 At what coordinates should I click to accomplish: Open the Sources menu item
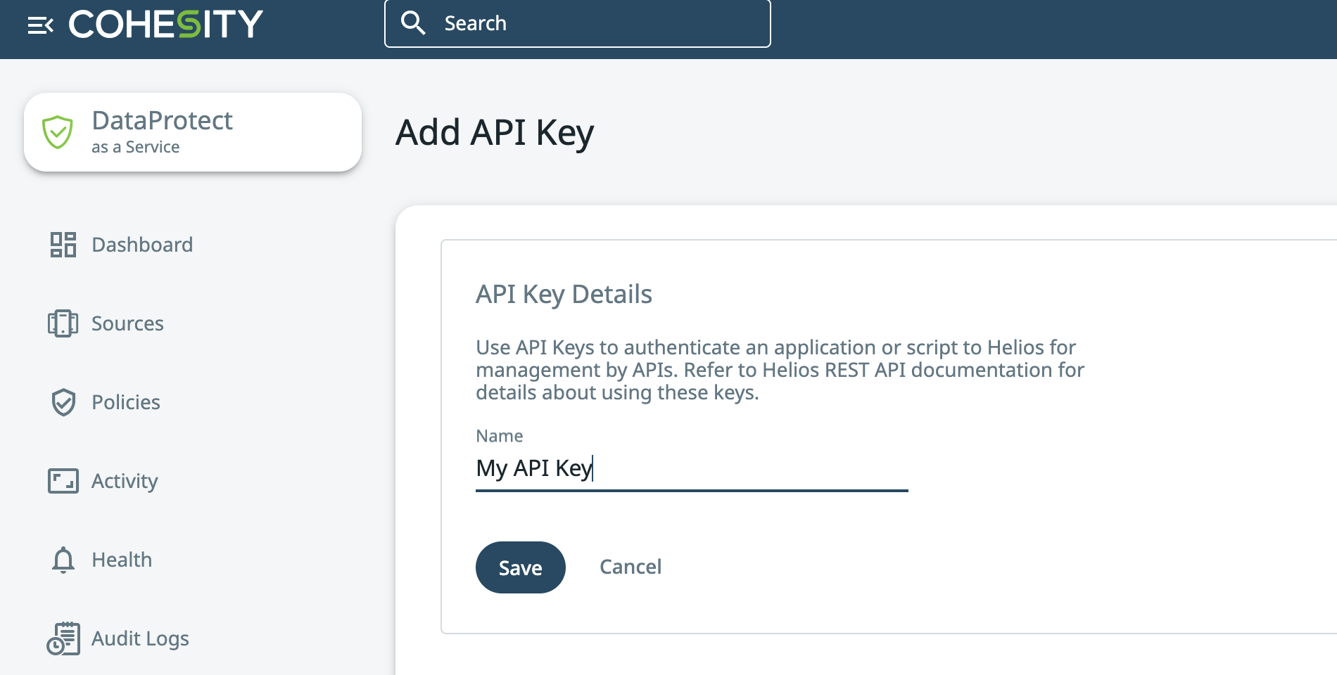127,323
